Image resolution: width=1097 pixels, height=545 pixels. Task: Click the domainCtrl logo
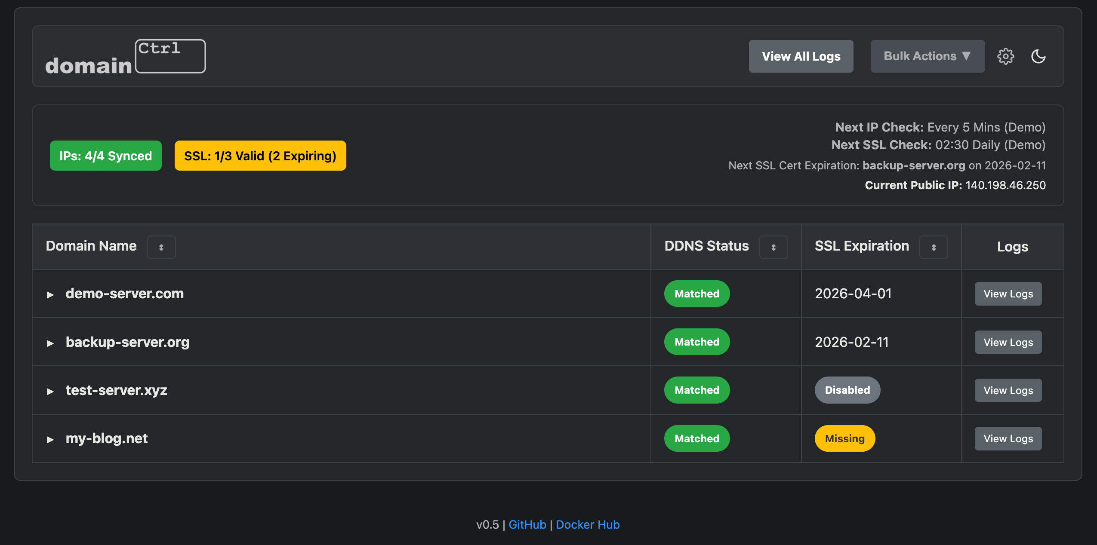[x=125, y=57]
